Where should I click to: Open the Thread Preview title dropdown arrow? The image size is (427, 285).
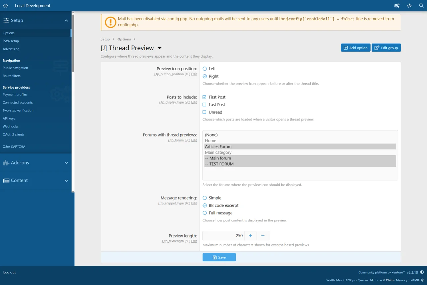pyautogui.click(x=159, y=48)
